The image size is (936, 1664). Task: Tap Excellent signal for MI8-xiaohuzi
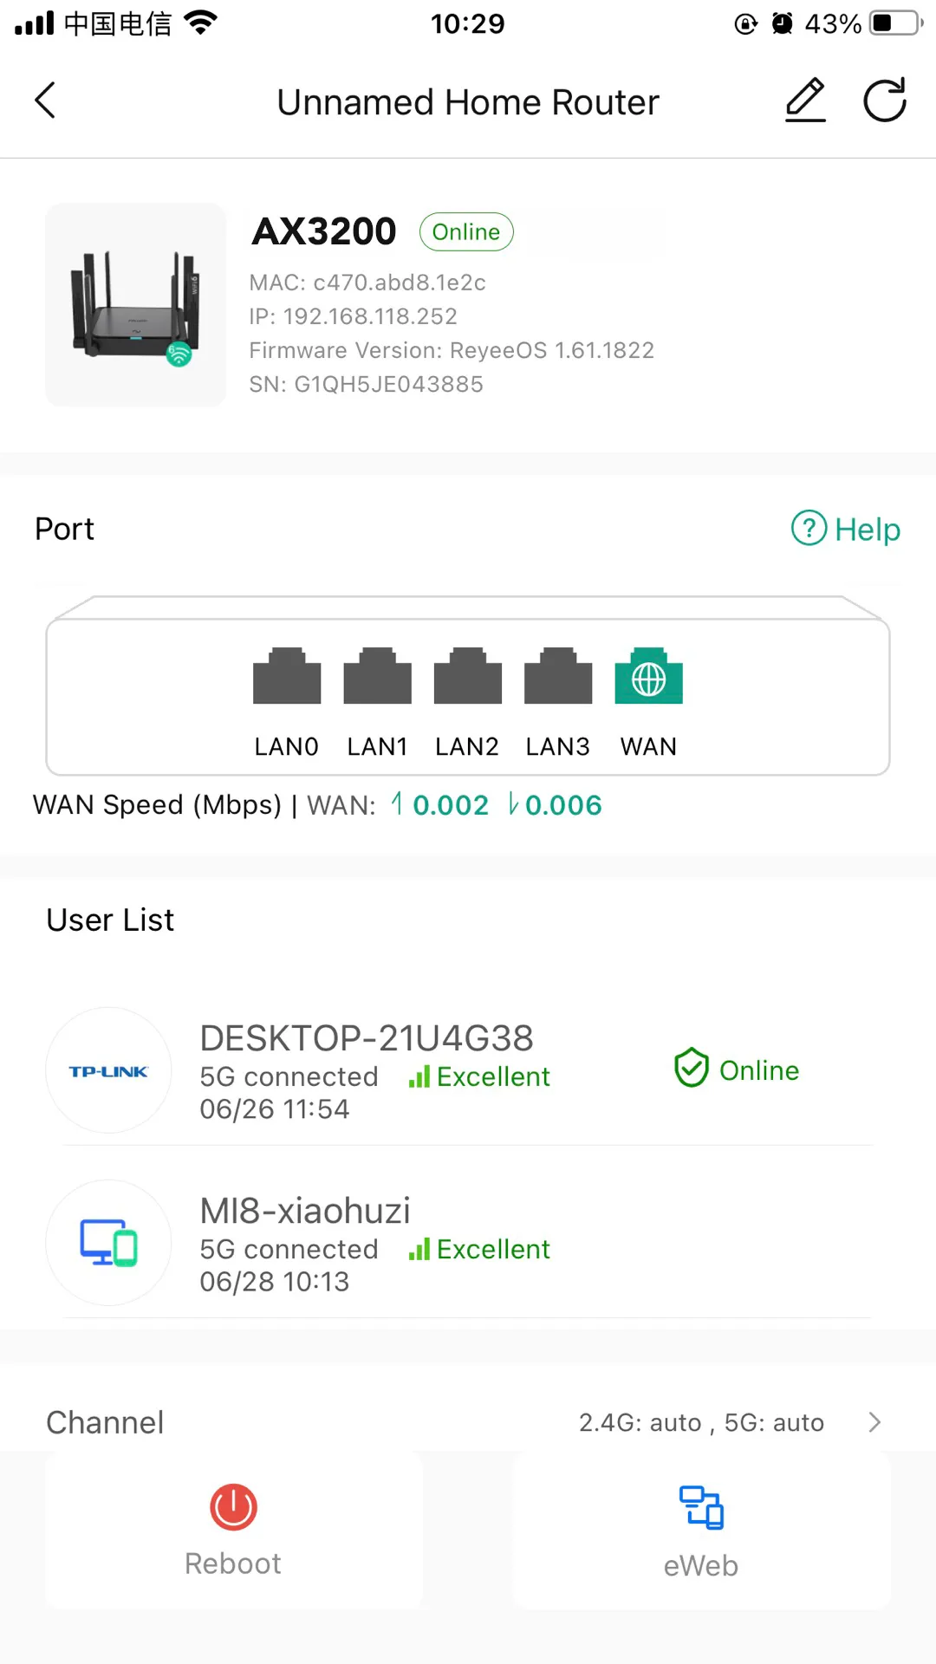(x=479, y=1249)
